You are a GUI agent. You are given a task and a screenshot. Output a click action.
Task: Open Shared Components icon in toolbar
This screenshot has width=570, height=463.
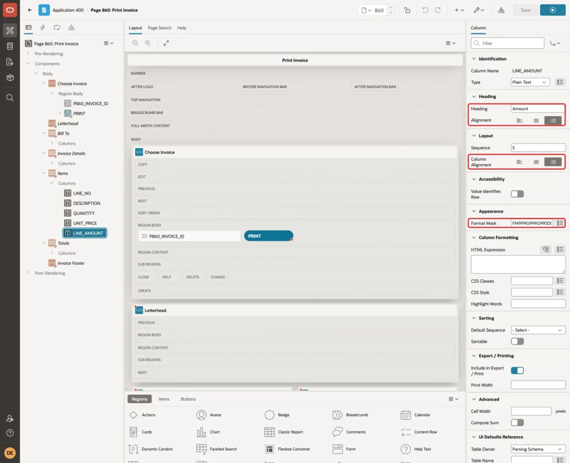pyautogui.click(x=501, y=10)
